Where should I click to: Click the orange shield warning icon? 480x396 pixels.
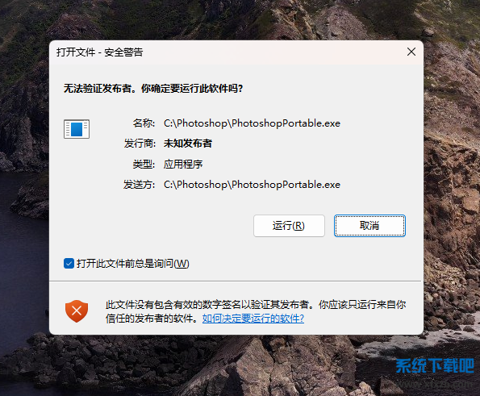pyautogui.click(x=77, y=311)
